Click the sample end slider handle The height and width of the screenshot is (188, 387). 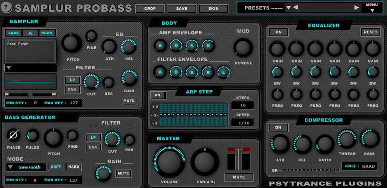tap(54, 94)
